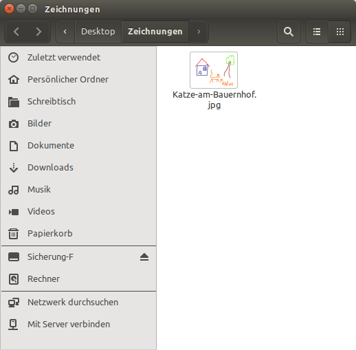Open the Rechner location
Viewport: 356px width, 350px height.
[78, 279]
